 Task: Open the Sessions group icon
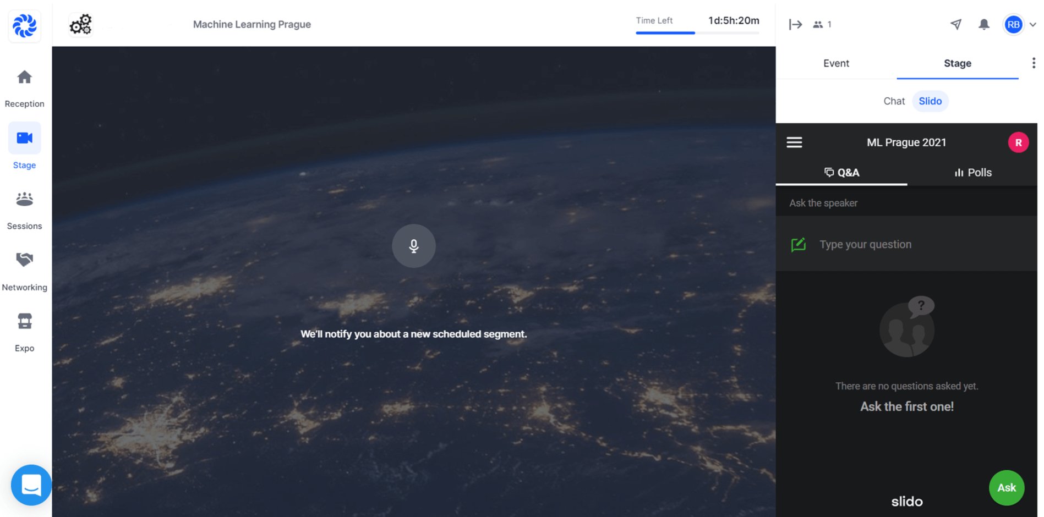tap(24, 199)
